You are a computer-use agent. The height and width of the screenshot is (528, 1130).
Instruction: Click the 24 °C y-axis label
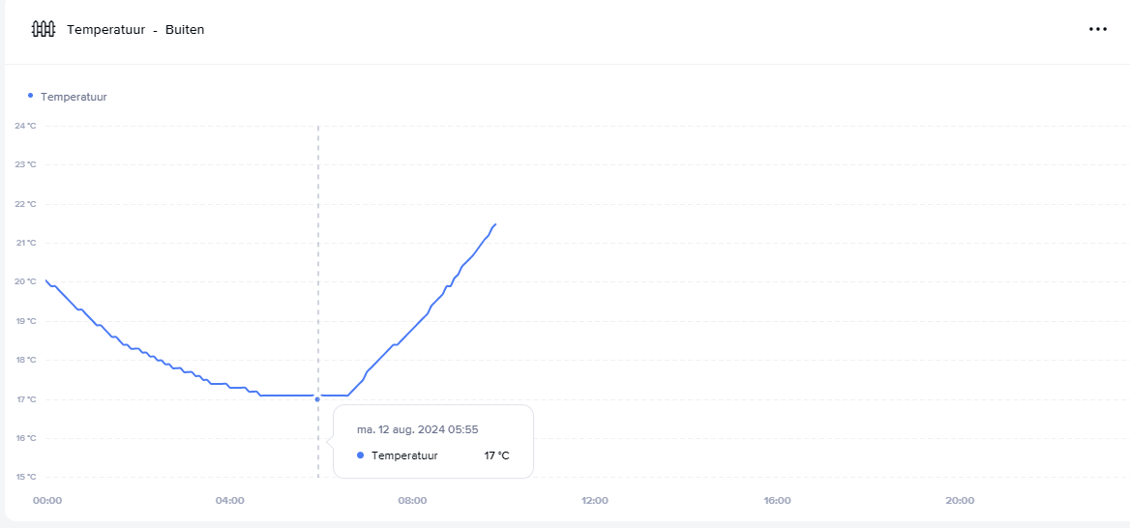25,126
